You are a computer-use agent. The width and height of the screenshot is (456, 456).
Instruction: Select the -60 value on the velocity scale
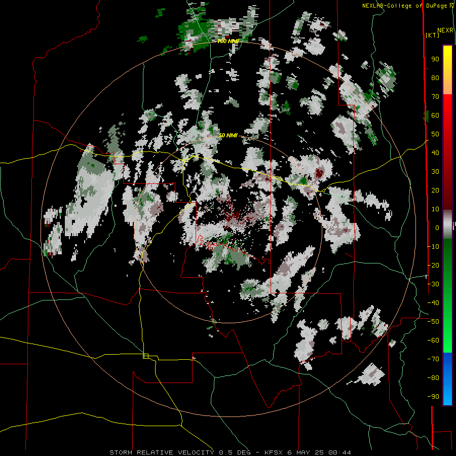433,340
